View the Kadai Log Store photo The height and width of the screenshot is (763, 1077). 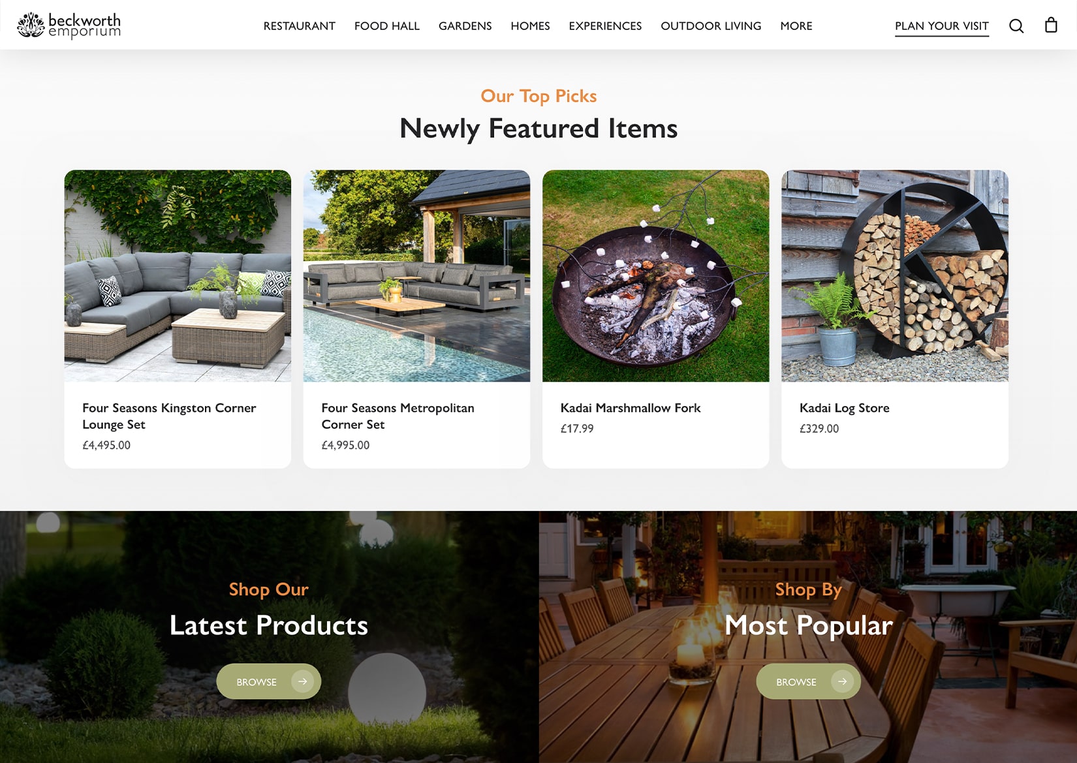click(895, 276)
